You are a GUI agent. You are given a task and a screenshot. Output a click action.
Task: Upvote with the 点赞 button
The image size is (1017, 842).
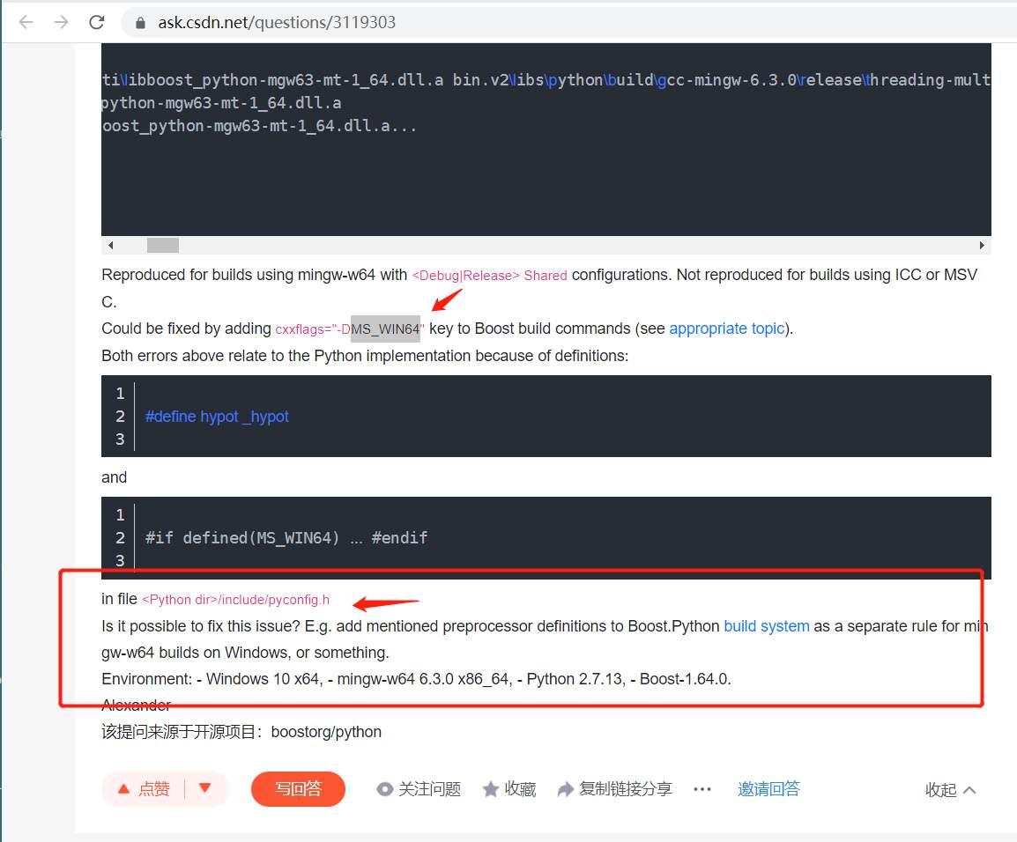144,789
